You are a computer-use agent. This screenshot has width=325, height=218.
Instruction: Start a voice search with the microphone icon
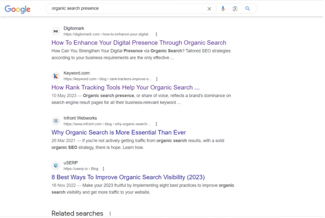point(223,9)
